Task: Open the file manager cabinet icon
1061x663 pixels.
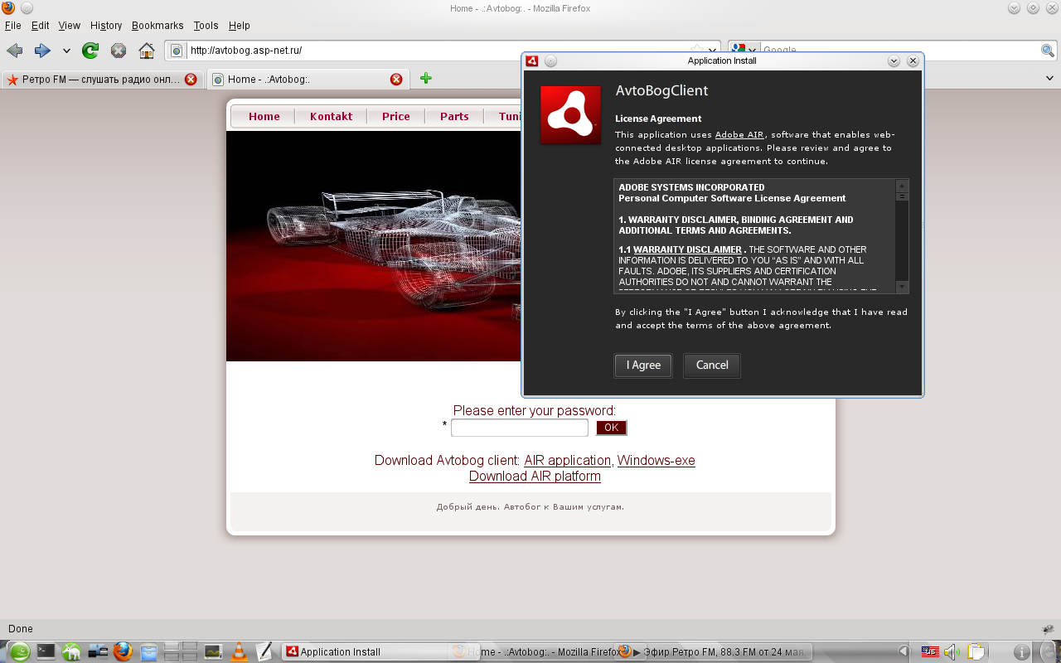Action: click(148, 652)
